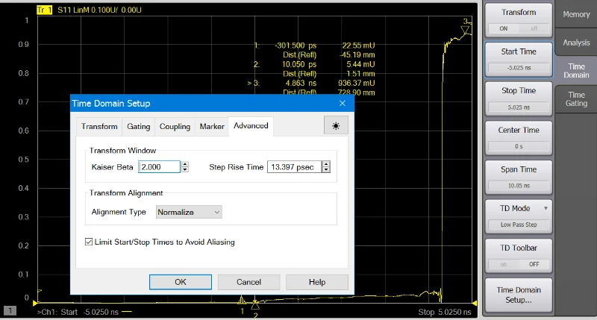Decrease Step Rise Time with down arrow
The width and height of the screenshot is (597, 320).
[326, 169]
